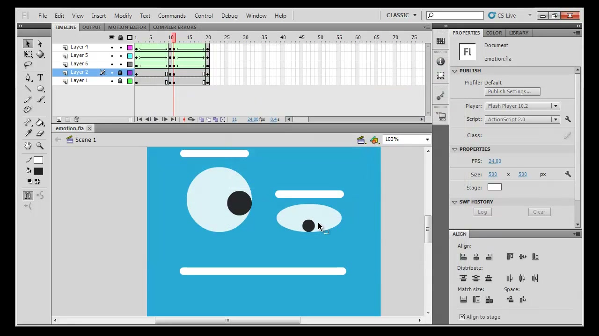Screen dimensions: 599x336
Task: Select the Selection (black arrow) tool
Action: click(28, 43)
